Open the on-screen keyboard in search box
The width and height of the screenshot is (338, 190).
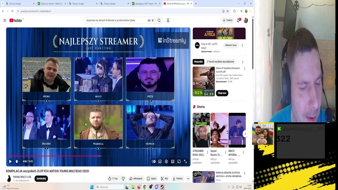tap(149, 20)
